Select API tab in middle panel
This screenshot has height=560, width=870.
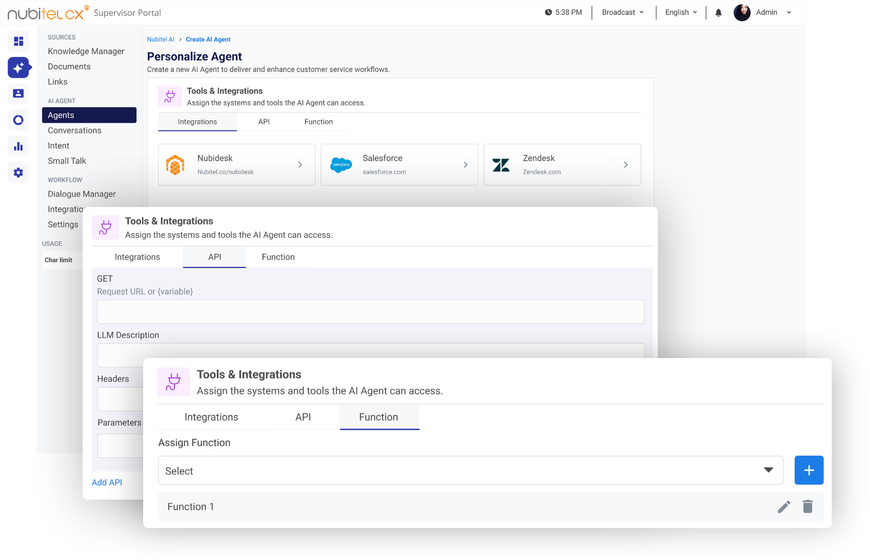(215, 257)
